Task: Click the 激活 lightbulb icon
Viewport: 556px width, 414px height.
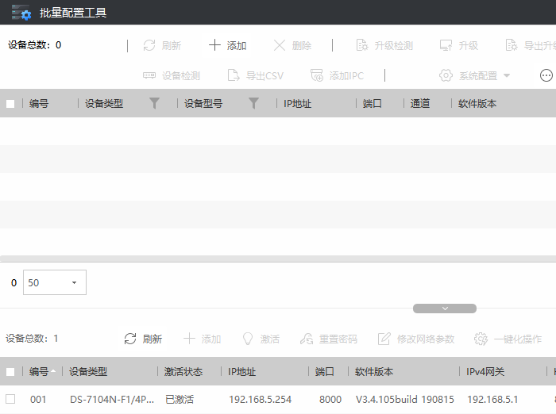Action: [x=248, y=339]
